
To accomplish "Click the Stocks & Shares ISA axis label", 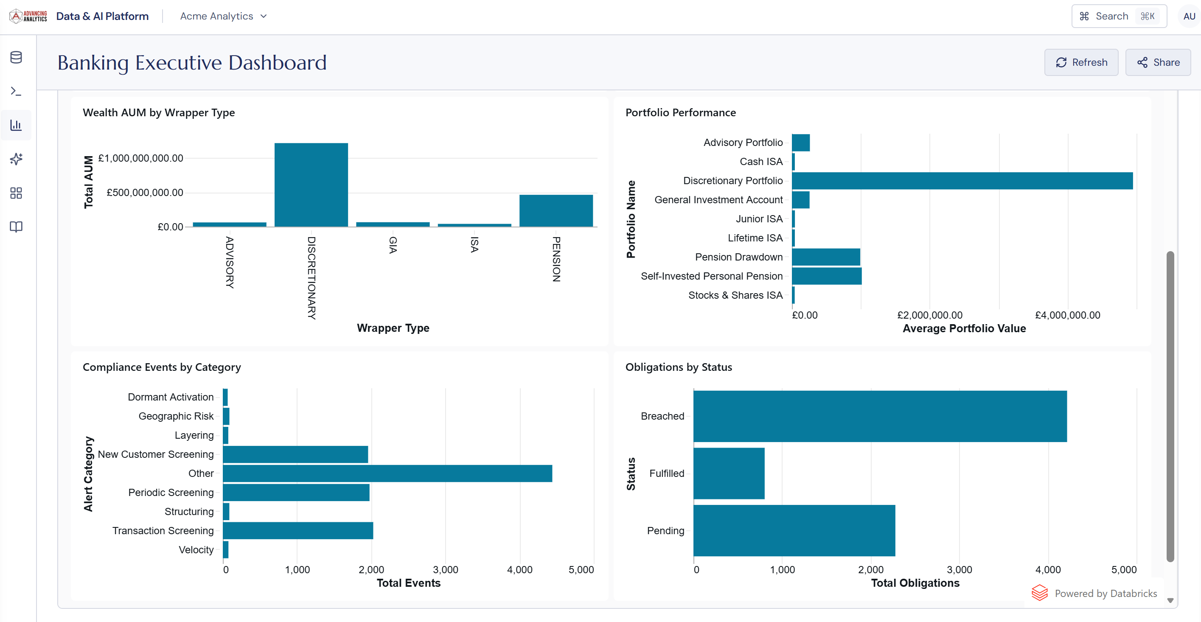I will tap(735, 295).
